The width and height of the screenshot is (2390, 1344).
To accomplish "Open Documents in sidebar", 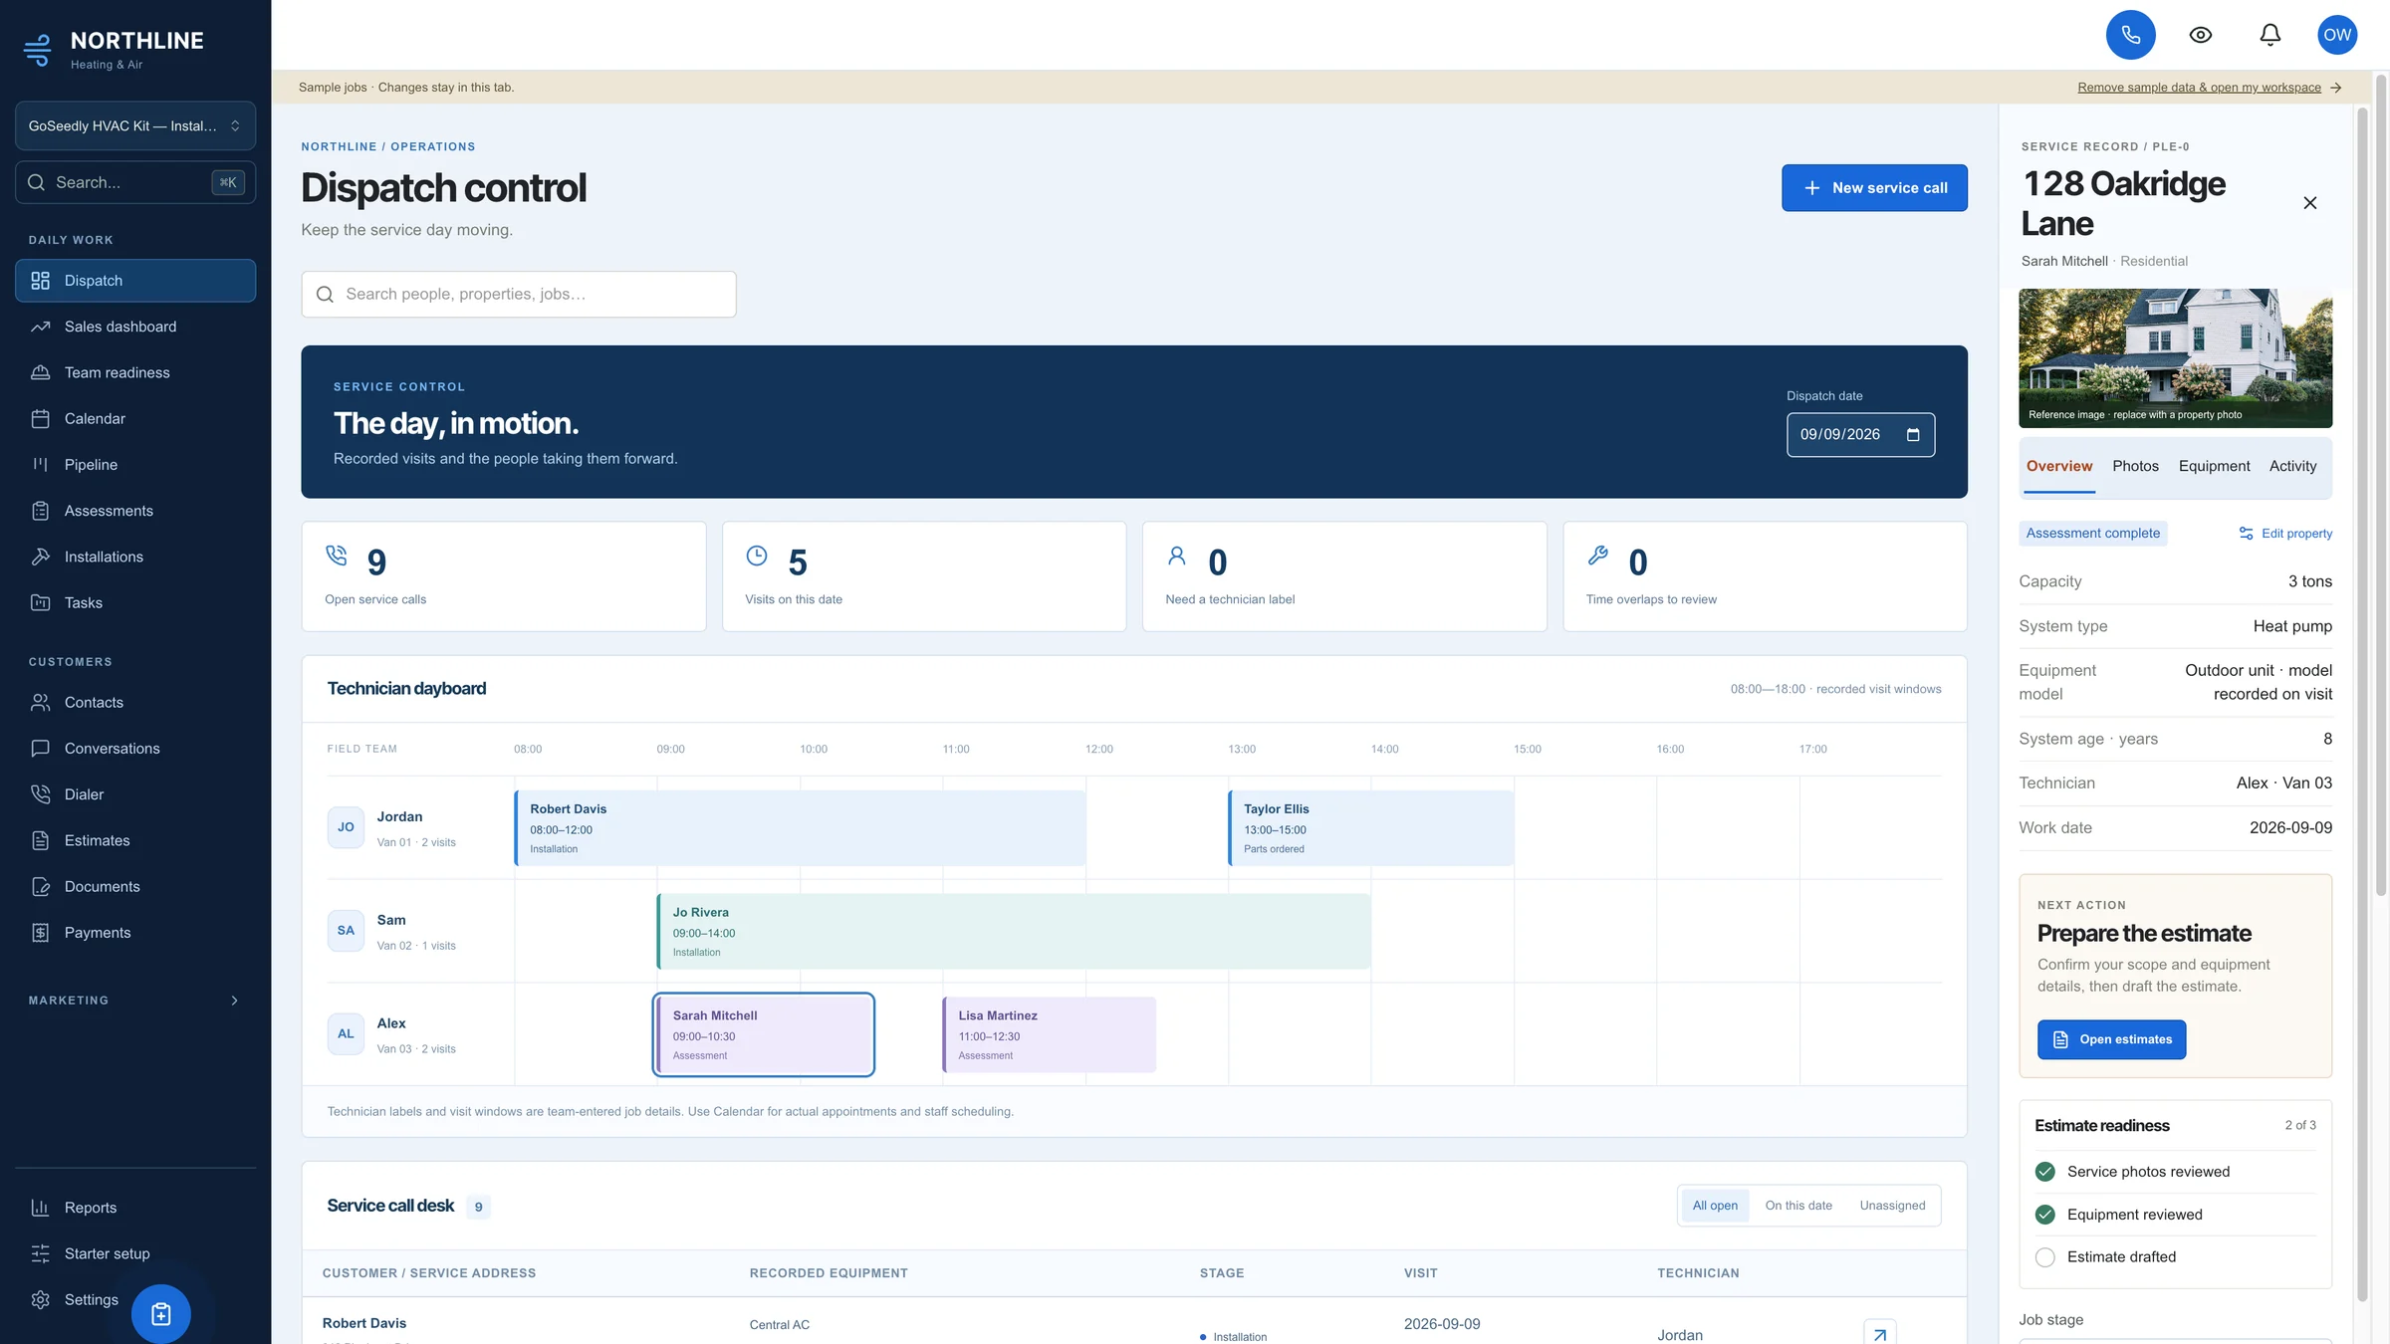I will pyautogui.click(x=135, y=886).
